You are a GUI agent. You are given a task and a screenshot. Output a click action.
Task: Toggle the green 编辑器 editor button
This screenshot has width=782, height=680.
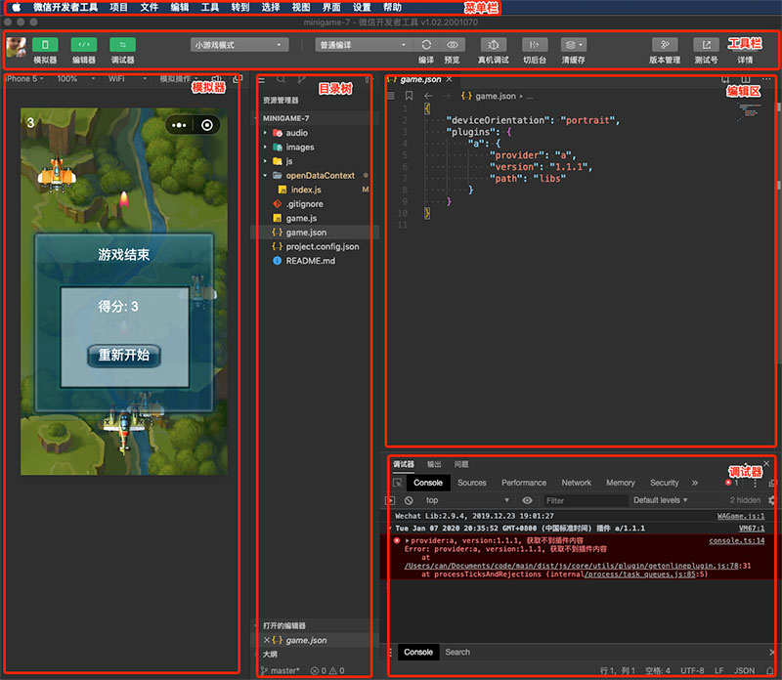click(x=84, y=44)
